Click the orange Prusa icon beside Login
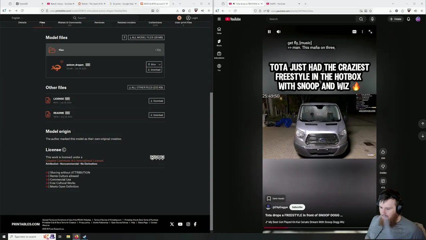Screen dimensions: 426x240 coord(179,18)
